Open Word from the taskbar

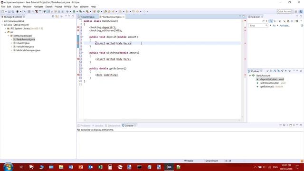[71, 167]
